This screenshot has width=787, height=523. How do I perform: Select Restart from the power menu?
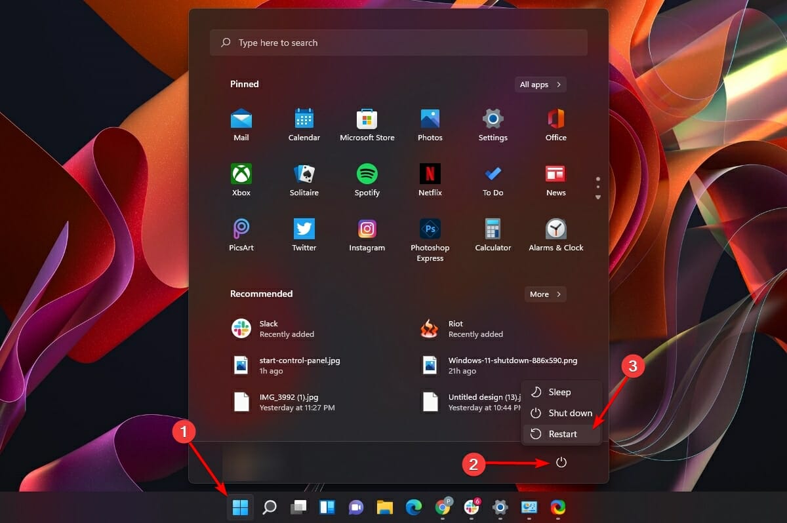click(561, 434)
